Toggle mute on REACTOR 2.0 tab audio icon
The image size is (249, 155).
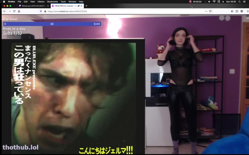pyautogui.click(x=78, y=6)
